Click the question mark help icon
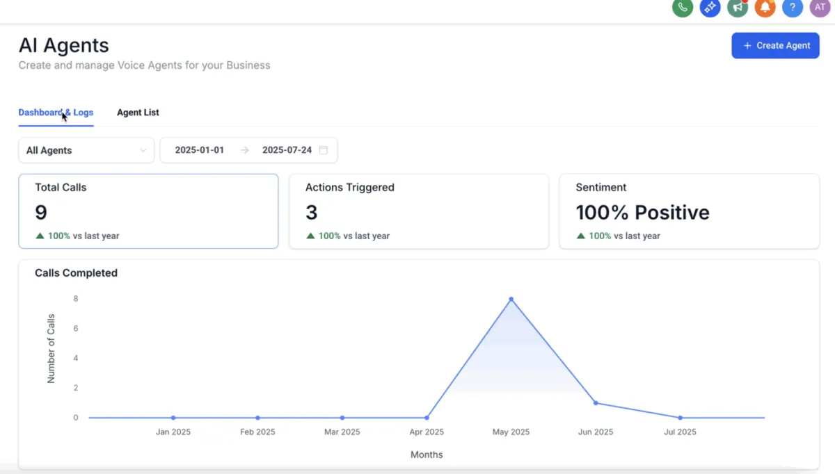This screenshot has height=474, width=835. point(793,7)
